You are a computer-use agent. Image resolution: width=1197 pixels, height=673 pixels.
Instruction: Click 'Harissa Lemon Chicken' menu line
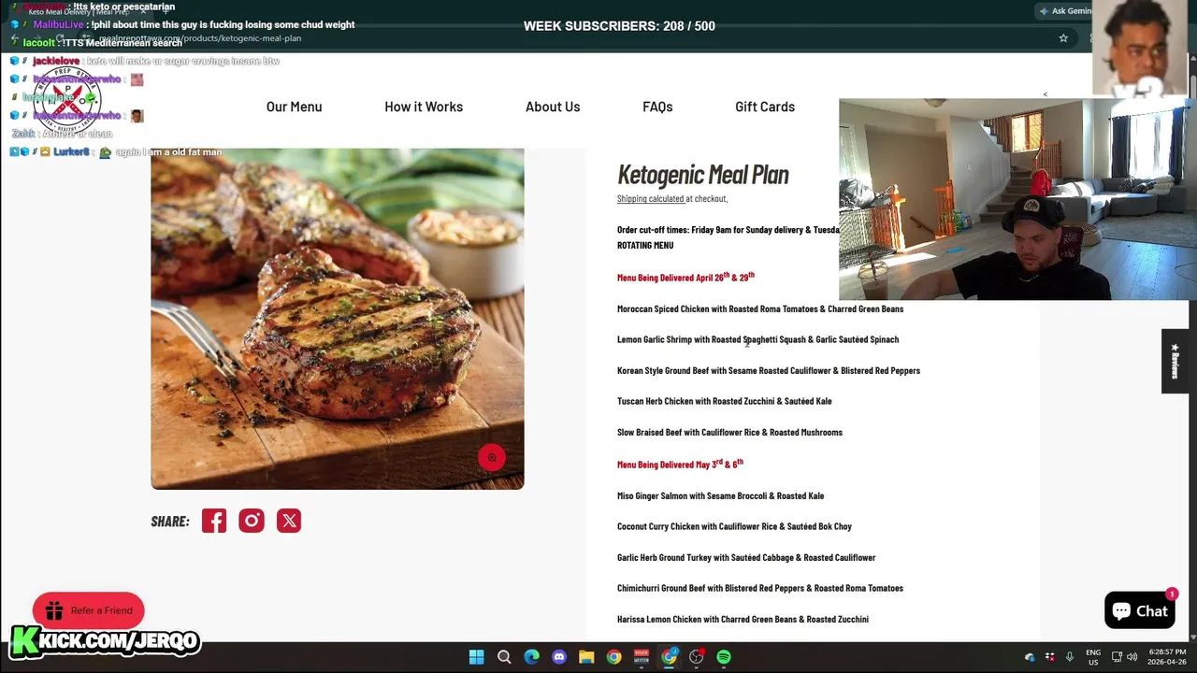click(743, 619)
